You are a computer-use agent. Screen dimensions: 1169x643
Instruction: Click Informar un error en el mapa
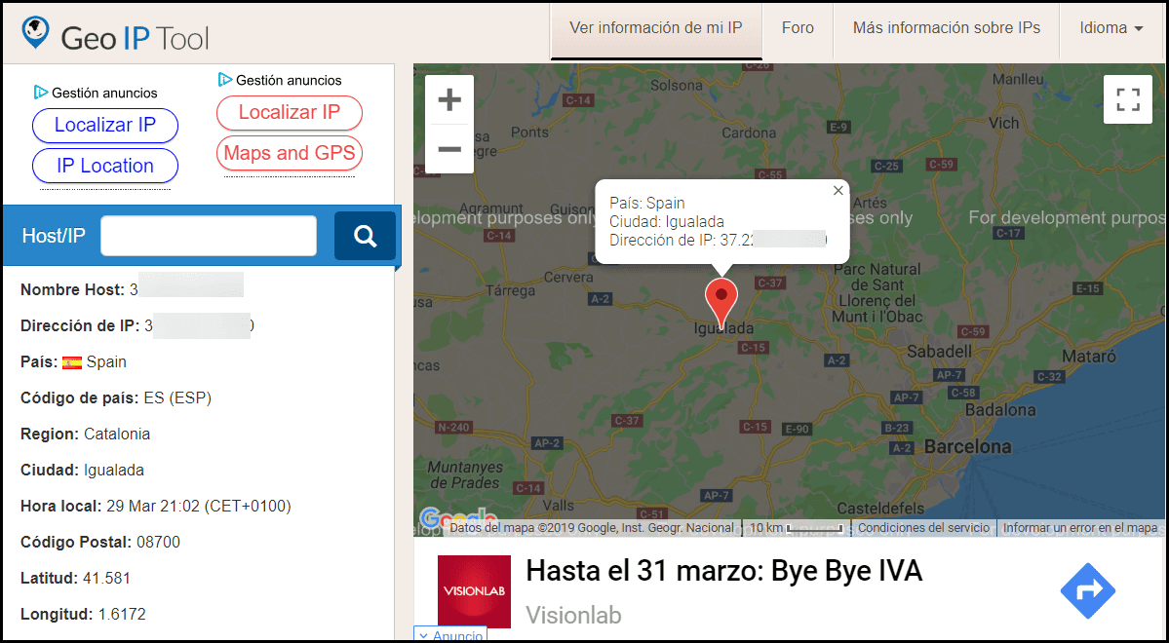coord(1080,527)
